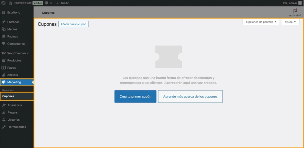Image resolution: width=304 pixels, height=148 pixels.
Task: Click the Entradas pin icon
Action: [x=3, y=22]
